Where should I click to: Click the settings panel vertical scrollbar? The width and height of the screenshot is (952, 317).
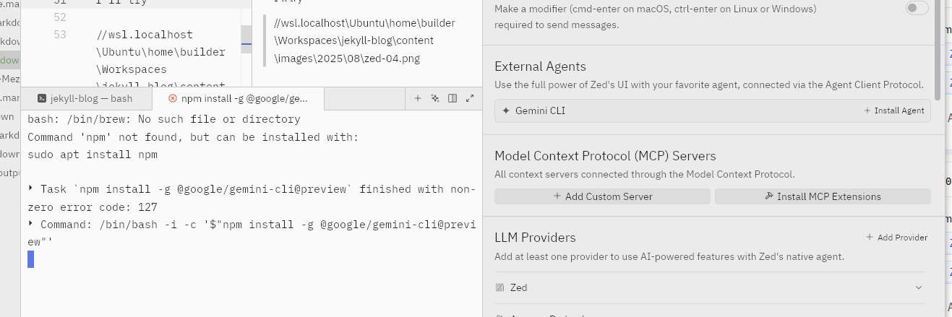coord(938,49)
